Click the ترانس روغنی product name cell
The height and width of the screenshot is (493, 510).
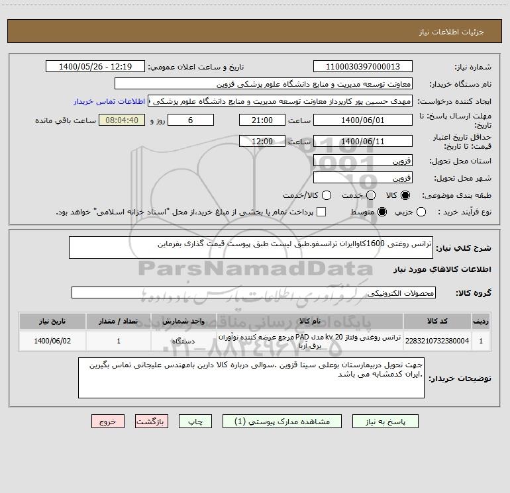click(x=310, y=341)
